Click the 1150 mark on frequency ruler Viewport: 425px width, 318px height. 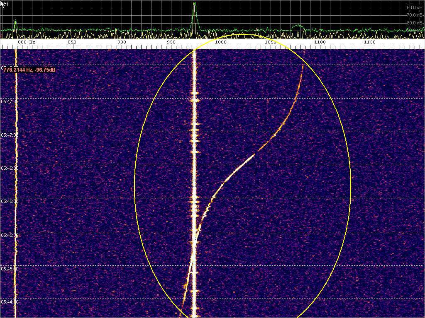tap(369, 42)
